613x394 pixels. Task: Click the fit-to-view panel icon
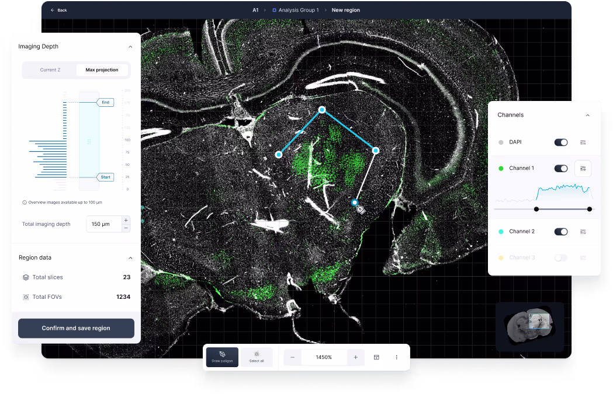[x=376, y=357]
